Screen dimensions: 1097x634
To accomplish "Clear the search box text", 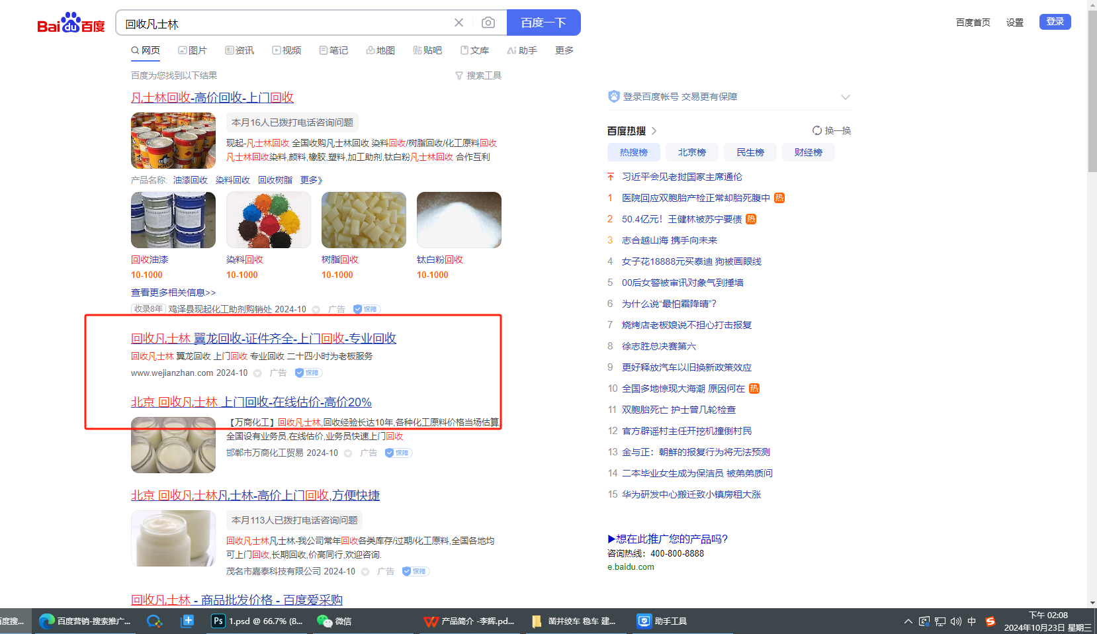I will (459, 23).
